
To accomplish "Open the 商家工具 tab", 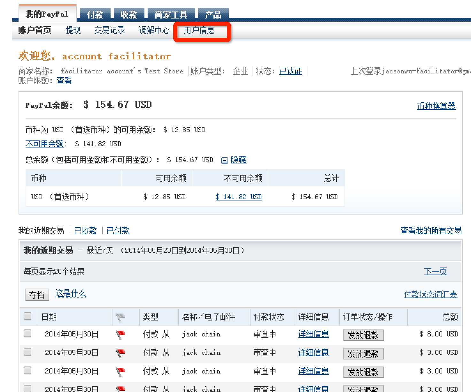I will tap(171, 15).
